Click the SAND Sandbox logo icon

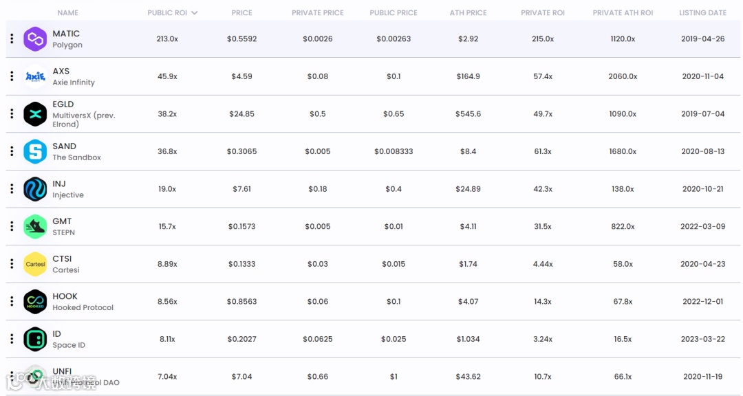tap(35, 151)
